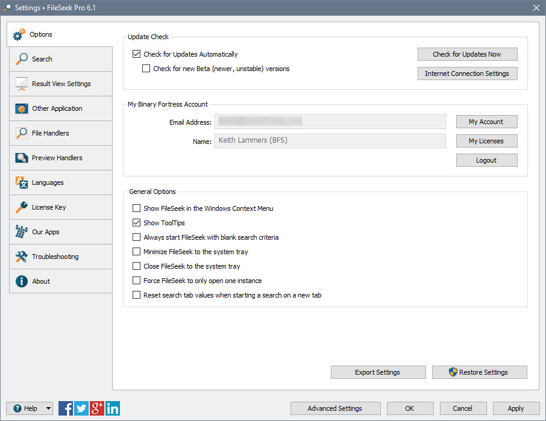Viewport: 546px width, 421px height.
Task: Open the LinkedIn social link icon
Action: 113,408
